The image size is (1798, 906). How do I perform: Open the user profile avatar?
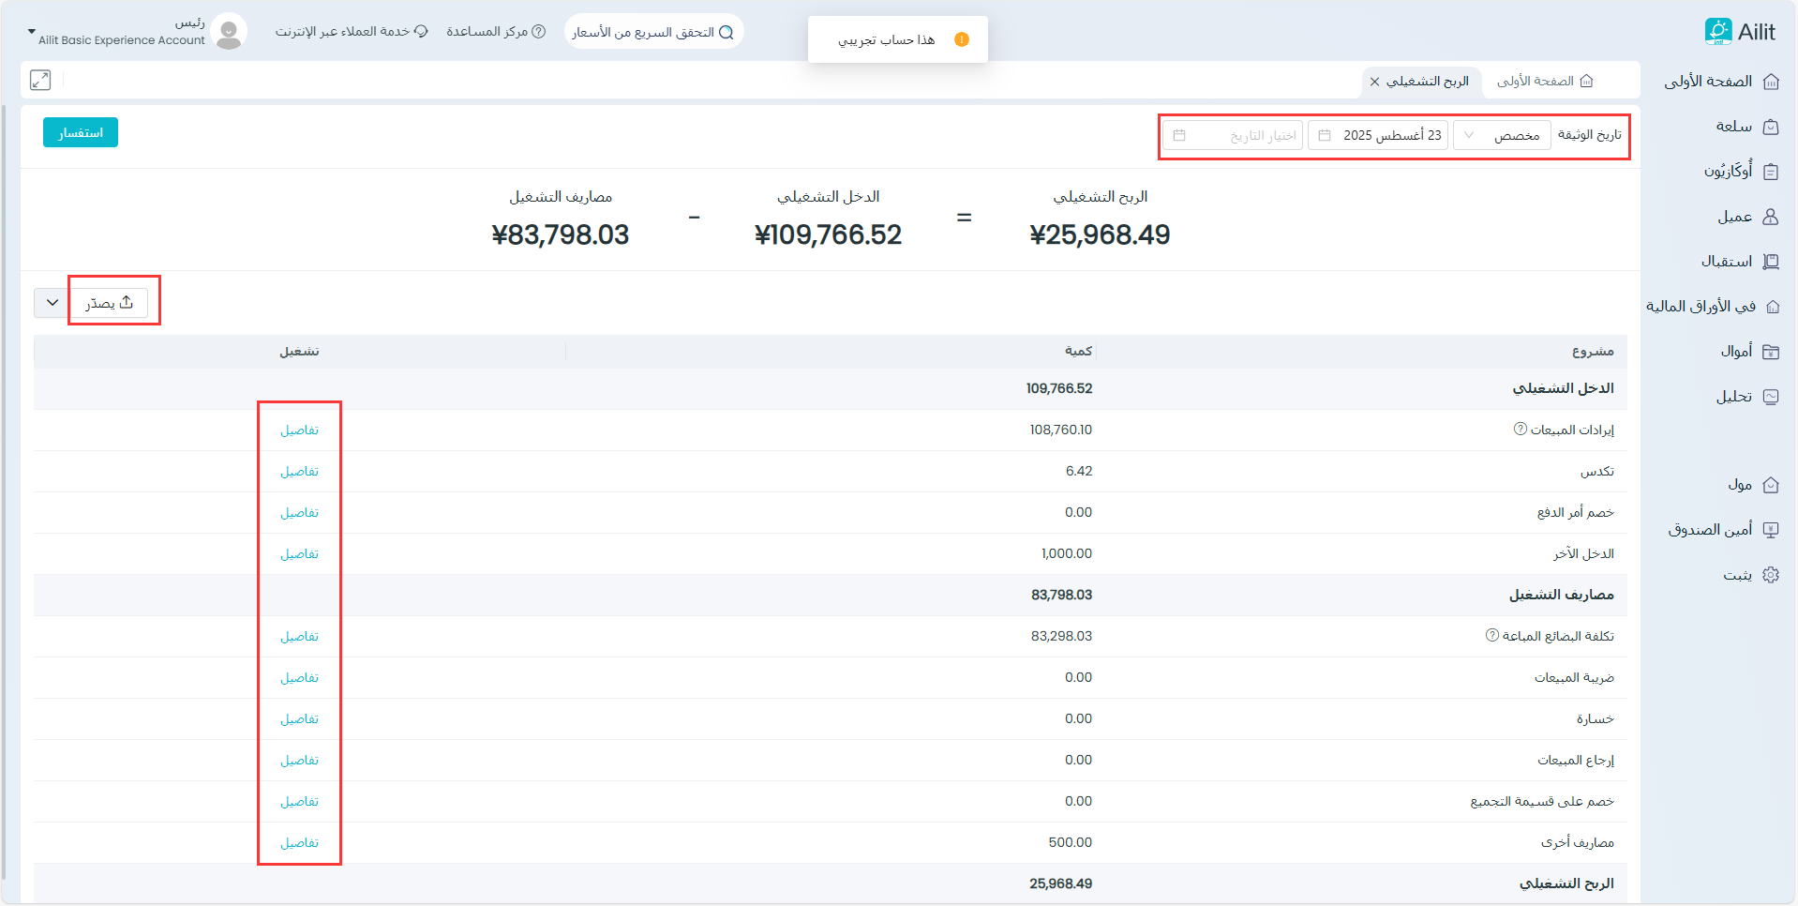(229, 32)
